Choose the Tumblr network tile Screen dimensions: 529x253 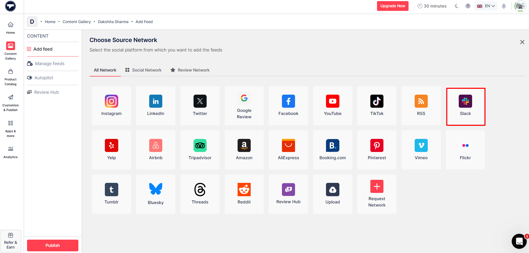click(x=111, y=194)
